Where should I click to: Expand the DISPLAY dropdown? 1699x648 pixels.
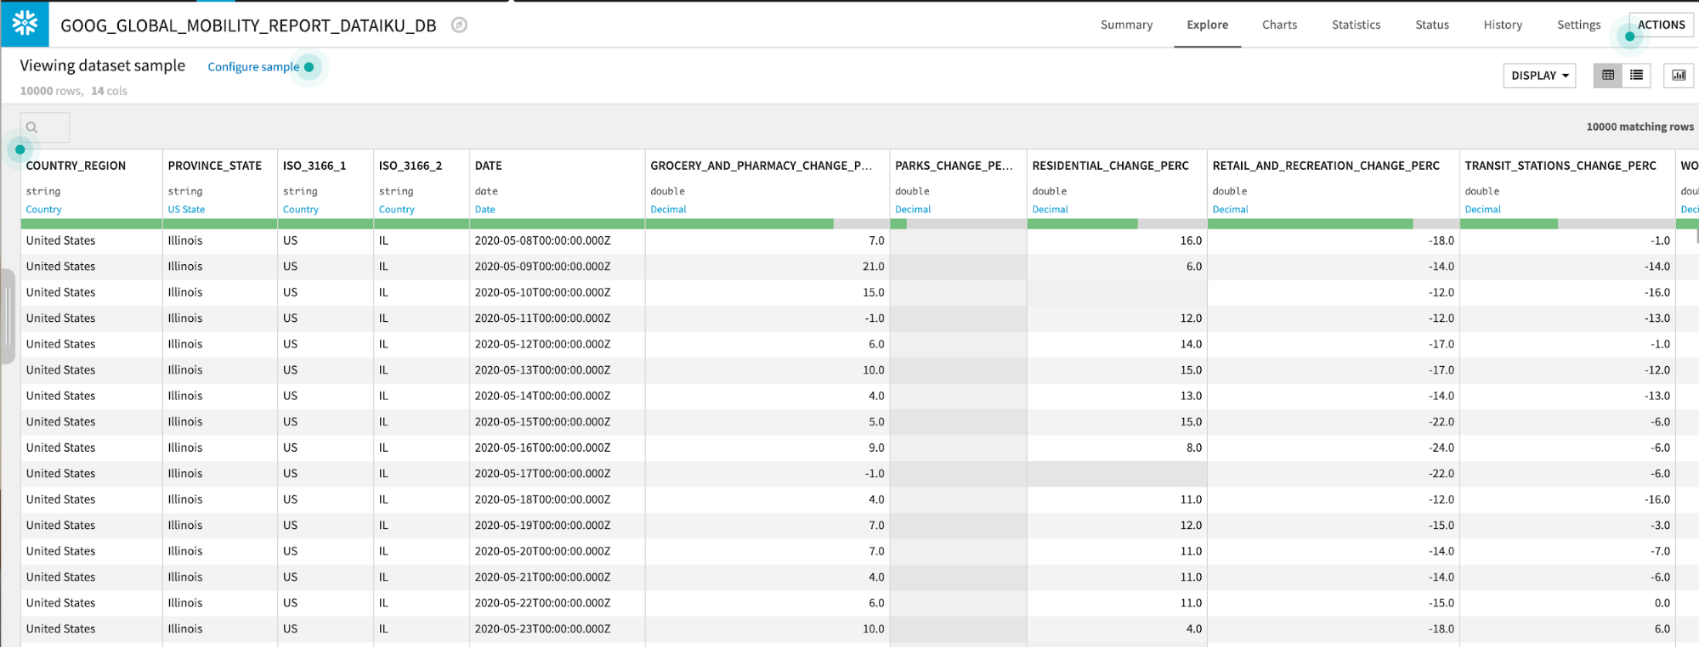tap(1539, 76)
